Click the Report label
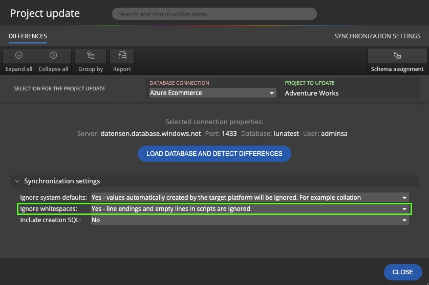 pyautogui.click(x=122, y=69)
